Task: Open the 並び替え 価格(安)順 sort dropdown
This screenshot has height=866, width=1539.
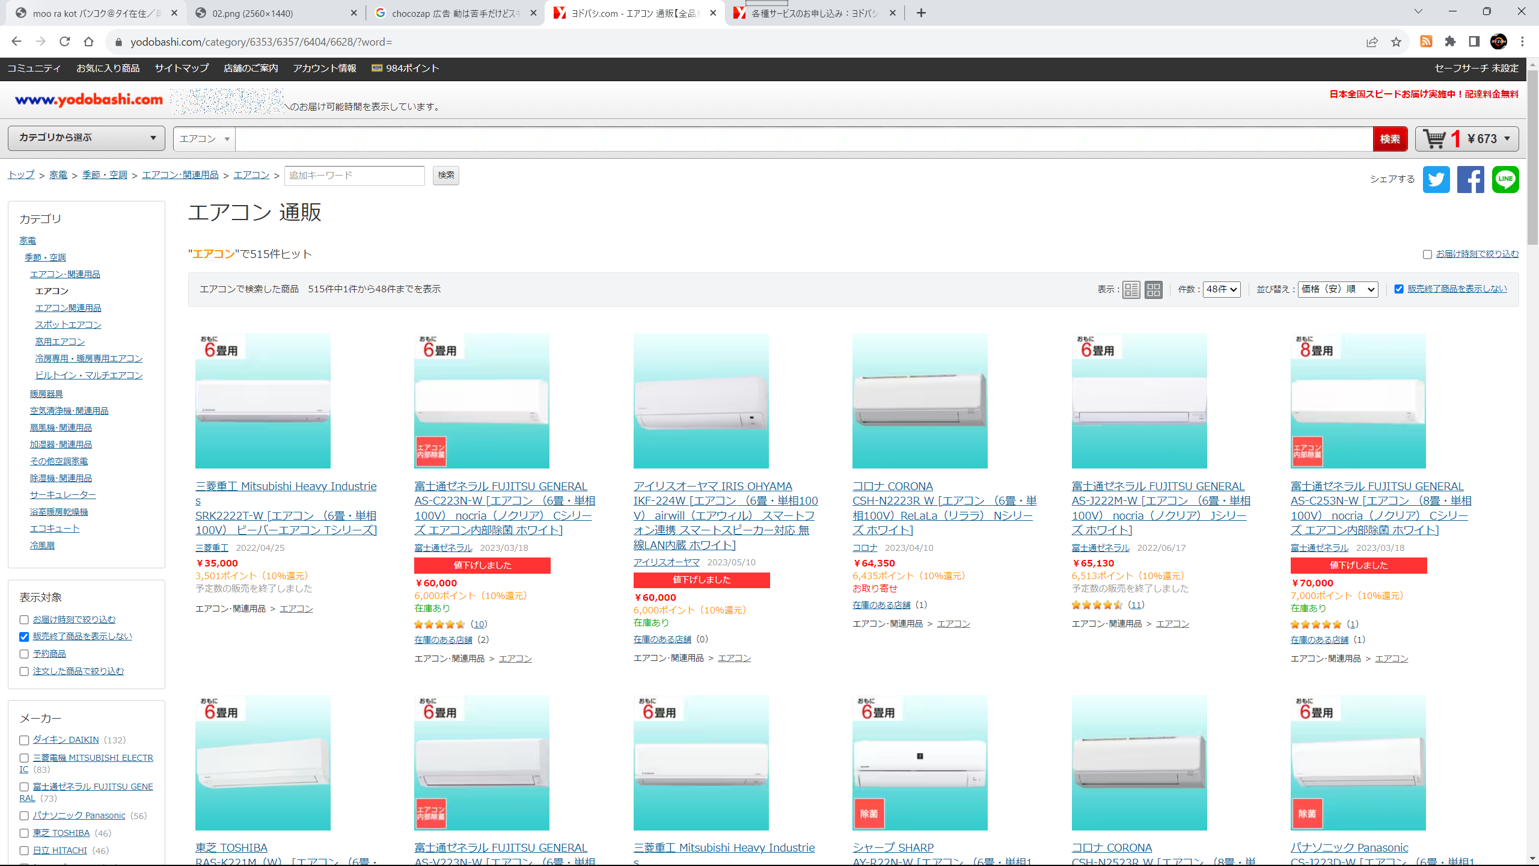Action: (1338, 289)
